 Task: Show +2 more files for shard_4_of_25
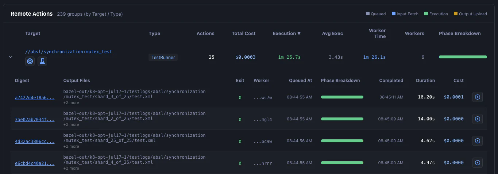coord(71,168)
